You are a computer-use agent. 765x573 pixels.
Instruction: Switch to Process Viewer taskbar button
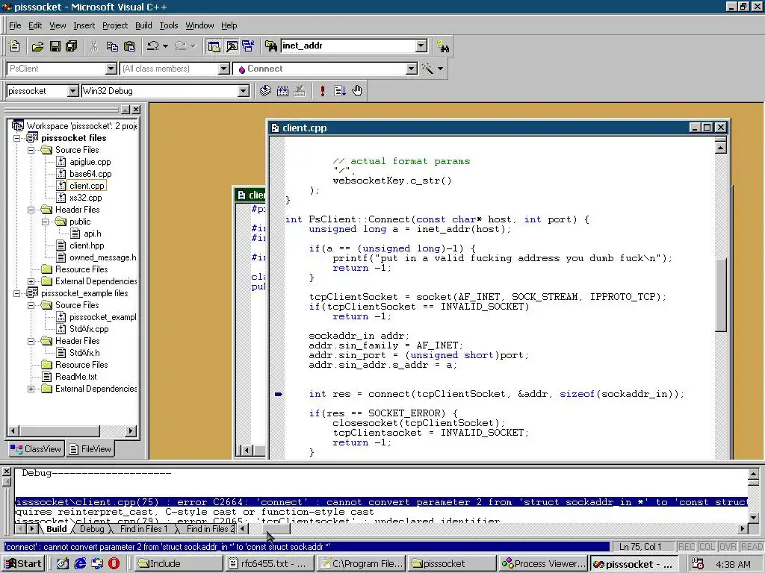tap(544, 564)
